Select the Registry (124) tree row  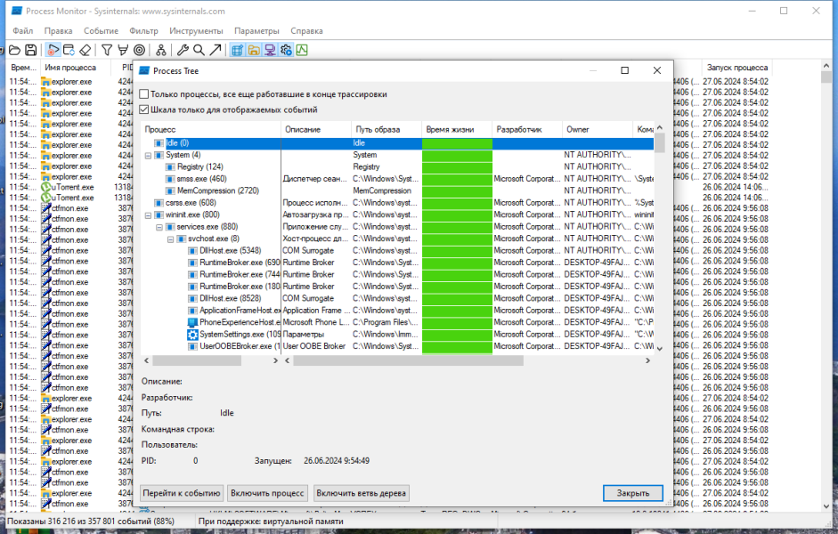397,166
